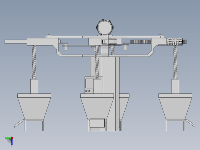The image size is (200, 150).
Task: Select the right hopper funnel body
Action: pos(175,108)
